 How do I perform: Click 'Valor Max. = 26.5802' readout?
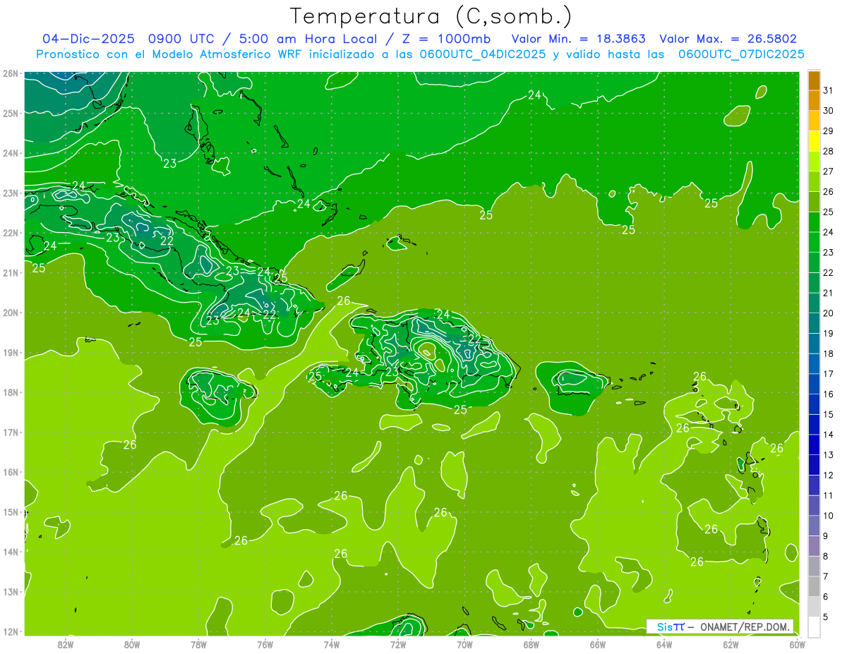728,39
